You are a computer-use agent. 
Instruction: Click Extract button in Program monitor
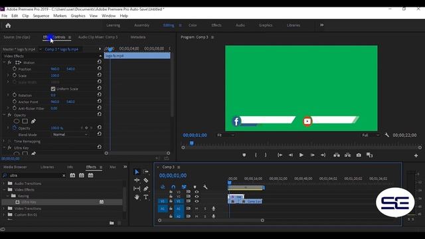(347, 155)
